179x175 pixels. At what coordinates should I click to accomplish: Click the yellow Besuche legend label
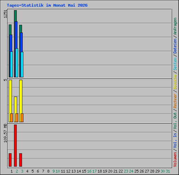[x=175, y=82]
